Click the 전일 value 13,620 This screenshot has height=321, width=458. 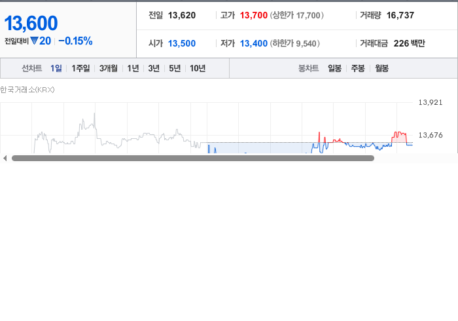(x=182, y=15)
